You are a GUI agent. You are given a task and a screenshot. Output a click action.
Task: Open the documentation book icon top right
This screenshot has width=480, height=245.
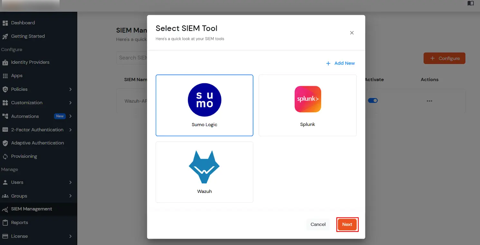(470, 3)
